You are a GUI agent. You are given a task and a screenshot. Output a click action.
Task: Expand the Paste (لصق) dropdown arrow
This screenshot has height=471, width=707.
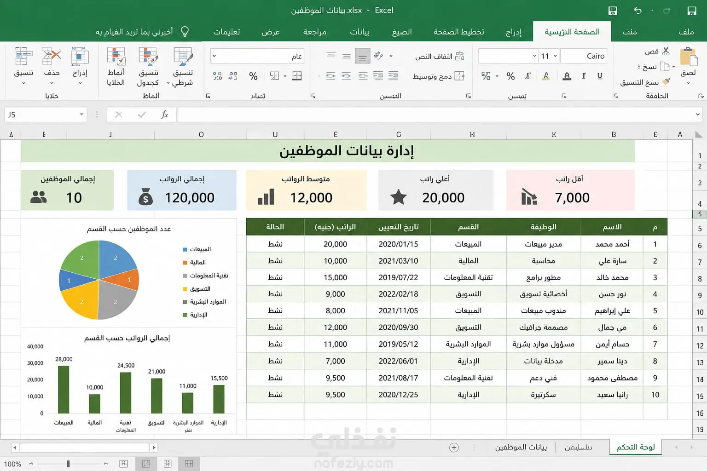(x=688, y=83)
